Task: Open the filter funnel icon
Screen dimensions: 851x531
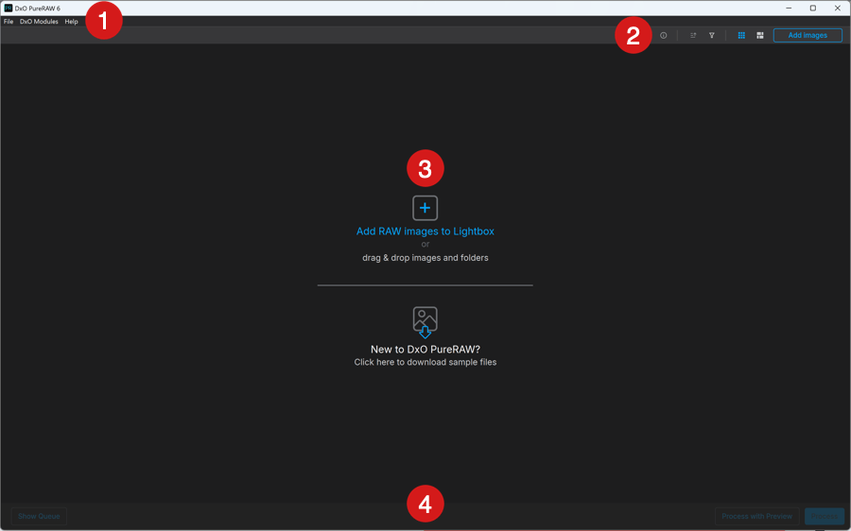Action: point(711,35)
